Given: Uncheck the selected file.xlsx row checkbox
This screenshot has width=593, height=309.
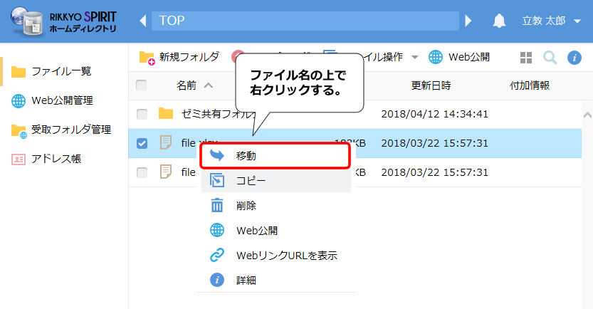Looking at the screenshot, I should tap(142, 143).
